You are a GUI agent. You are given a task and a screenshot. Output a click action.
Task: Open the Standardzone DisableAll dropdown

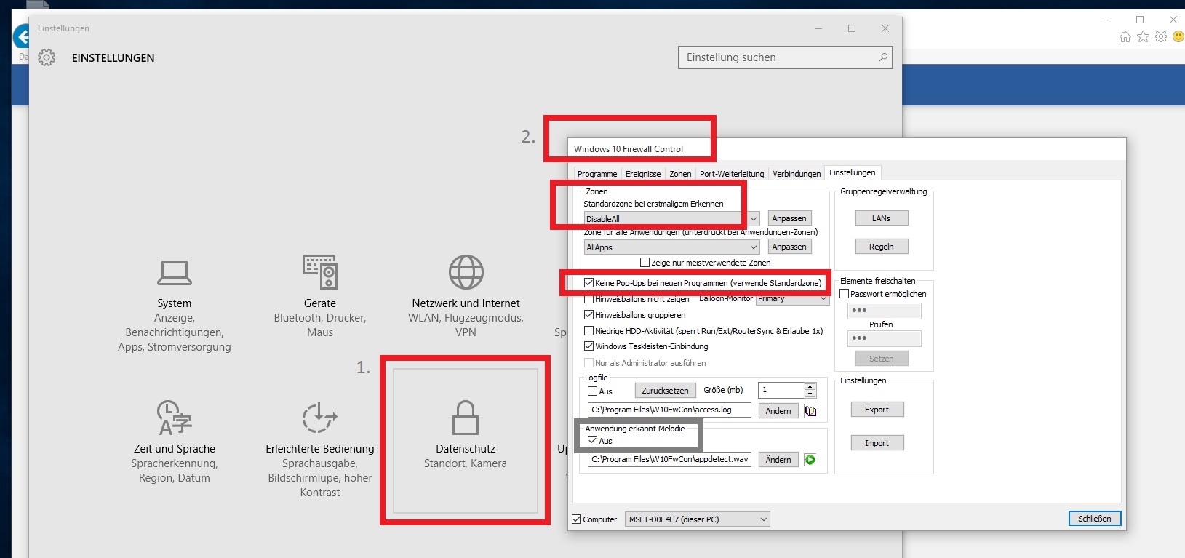(671, 218)
